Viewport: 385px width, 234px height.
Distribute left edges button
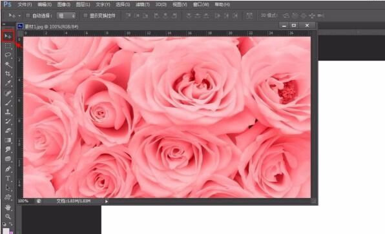[217, 15]
